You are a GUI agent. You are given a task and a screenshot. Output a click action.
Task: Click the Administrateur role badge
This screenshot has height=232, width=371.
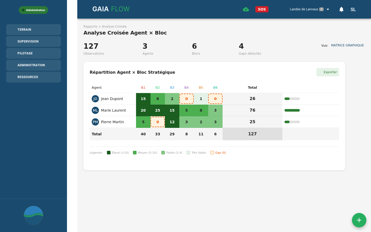pos(33,10)
